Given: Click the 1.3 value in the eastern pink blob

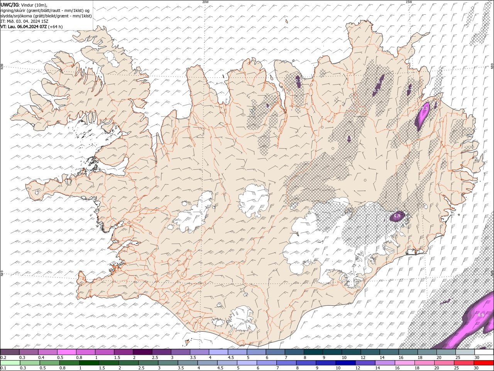Looking at the screenshot, I should [425, 109].
